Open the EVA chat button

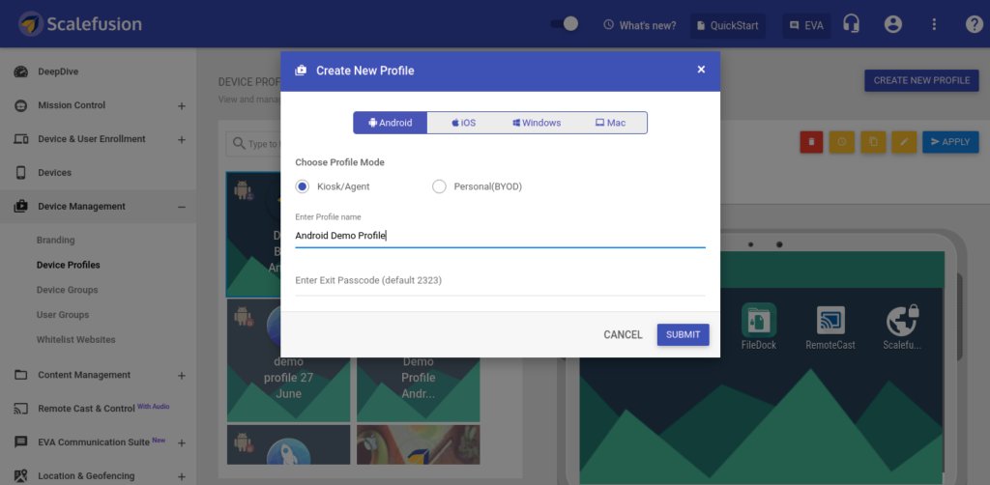[x=806, y=26]
